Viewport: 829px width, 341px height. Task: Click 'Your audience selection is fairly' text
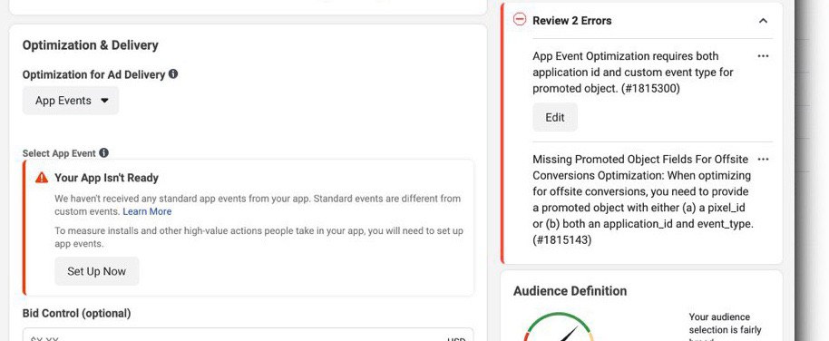point(725,324)
